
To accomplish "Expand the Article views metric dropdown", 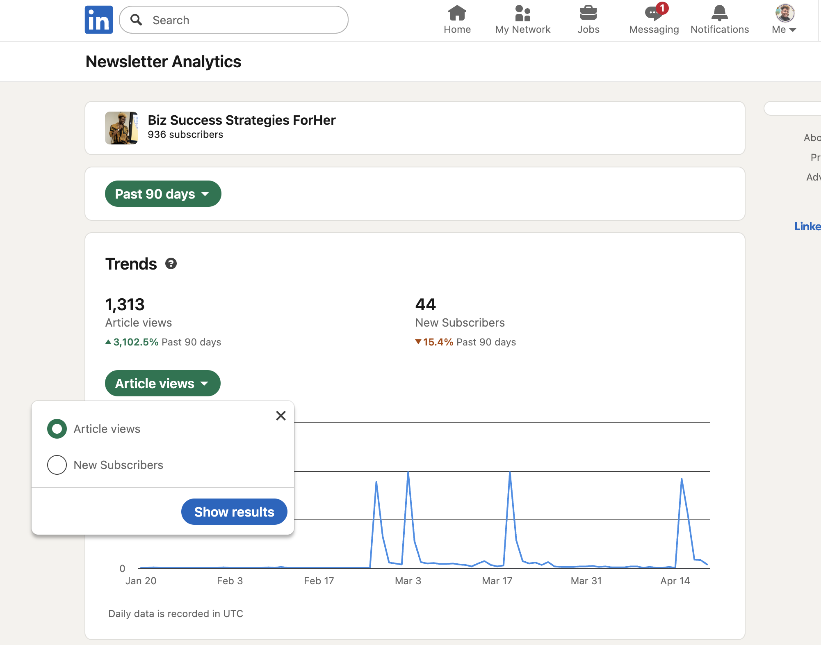I will (x=162, y=383).
